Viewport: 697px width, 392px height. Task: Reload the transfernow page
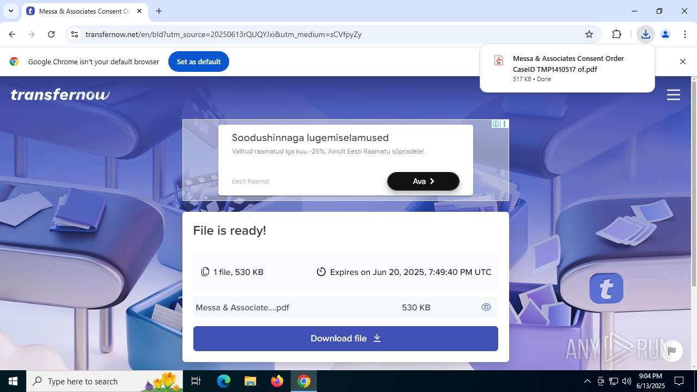(51, 34)
